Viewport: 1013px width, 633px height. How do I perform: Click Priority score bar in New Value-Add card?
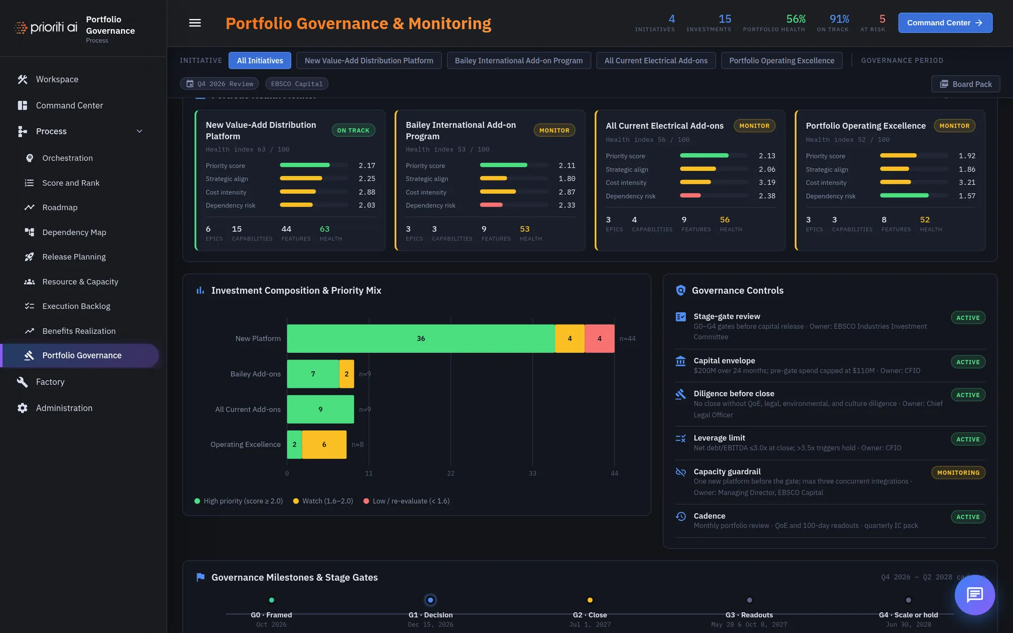tap(314, 165)
